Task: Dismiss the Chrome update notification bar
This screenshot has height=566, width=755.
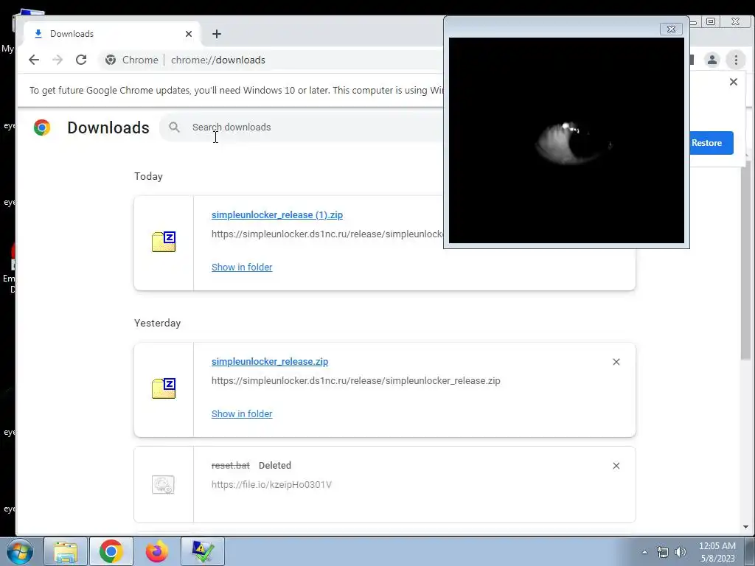Action: tap(734, 82)
